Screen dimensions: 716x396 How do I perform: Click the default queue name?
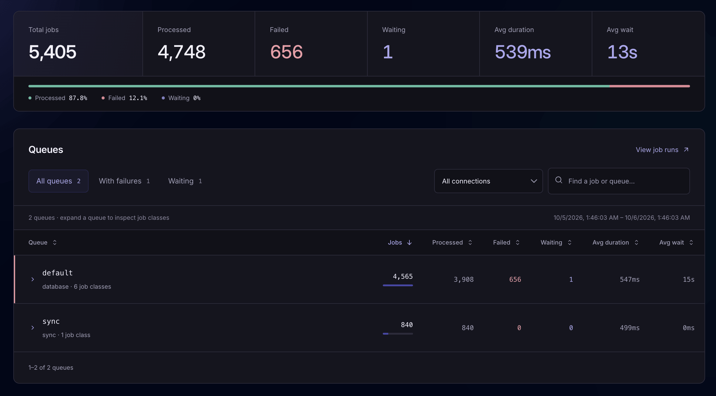[x=57, y=273]
